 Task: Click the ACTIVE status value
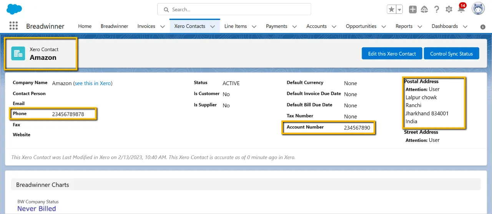pos(231,83)
